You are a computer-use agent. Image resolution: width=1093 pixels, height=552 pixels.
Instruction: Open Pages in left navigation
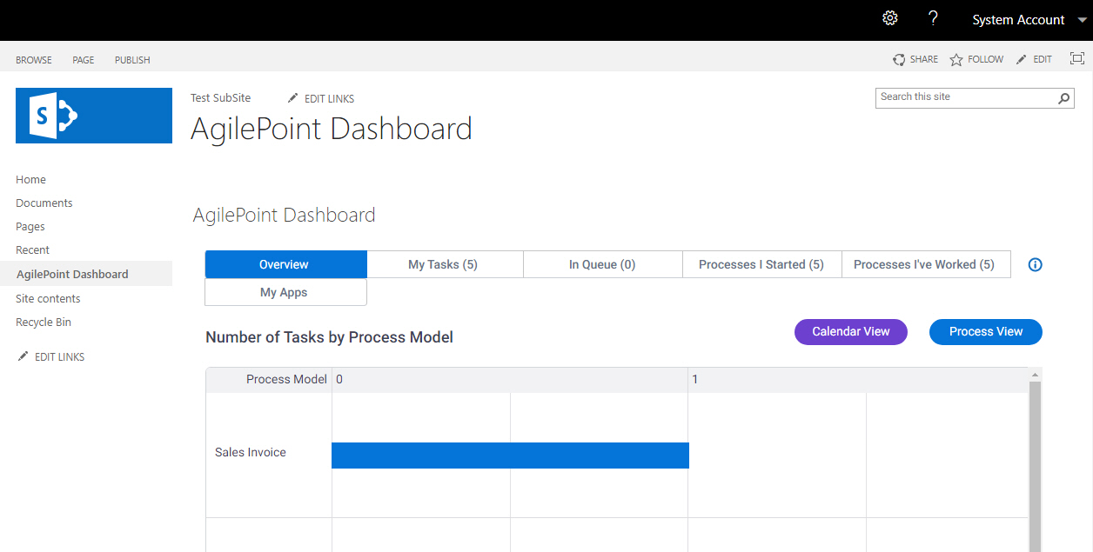(x=30, y=227)
